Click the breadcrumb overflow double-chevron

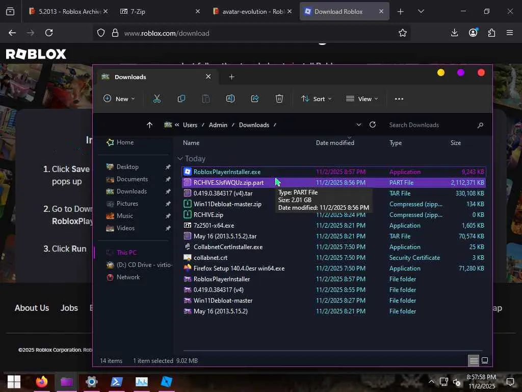coord(177,125)
